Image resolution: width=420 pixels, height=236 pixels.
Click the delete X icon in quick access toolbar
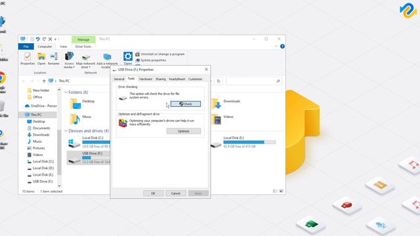pos(50,39)
